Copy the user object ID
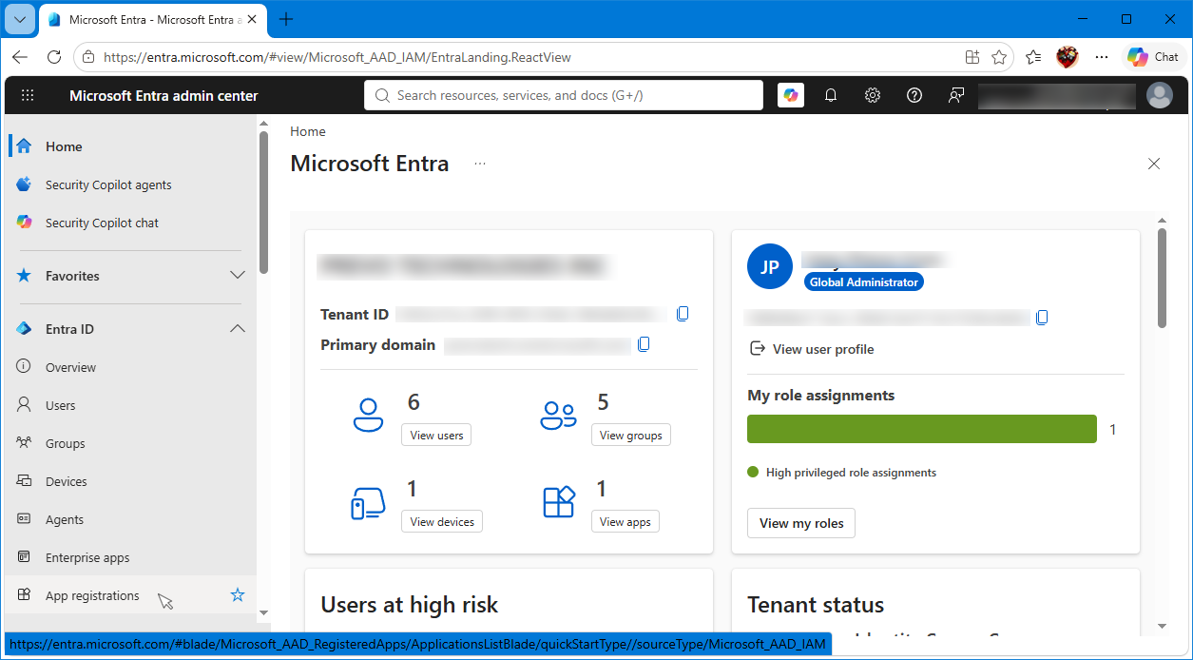This screenshot has height=660, width=1193. click(x=1042, y=317)
